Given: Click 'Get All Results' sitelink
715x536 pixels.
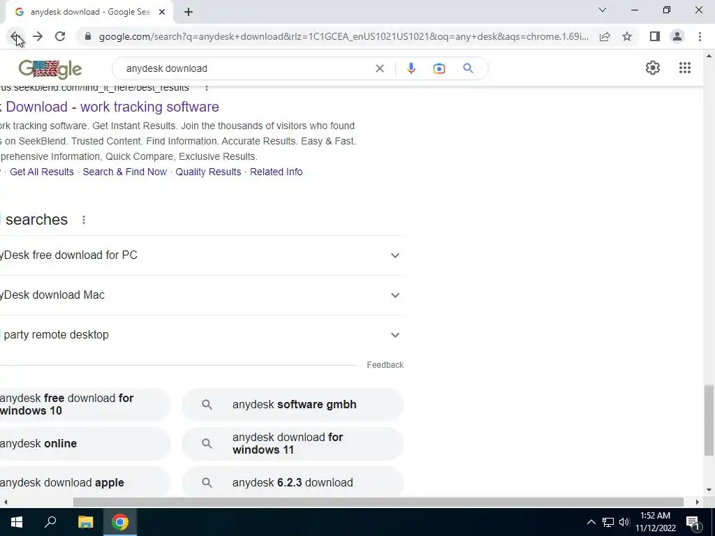Looking at the screenshot, I should pyautogui.click(x=41, y=172).
